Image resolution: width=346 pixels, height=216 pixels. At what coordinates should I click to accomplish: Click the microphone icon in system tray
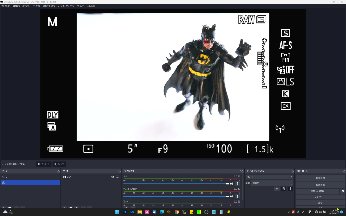click(x=298, y=212)
